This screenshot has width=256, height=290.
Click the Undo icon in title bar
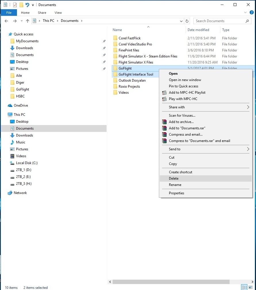[27, 5]
